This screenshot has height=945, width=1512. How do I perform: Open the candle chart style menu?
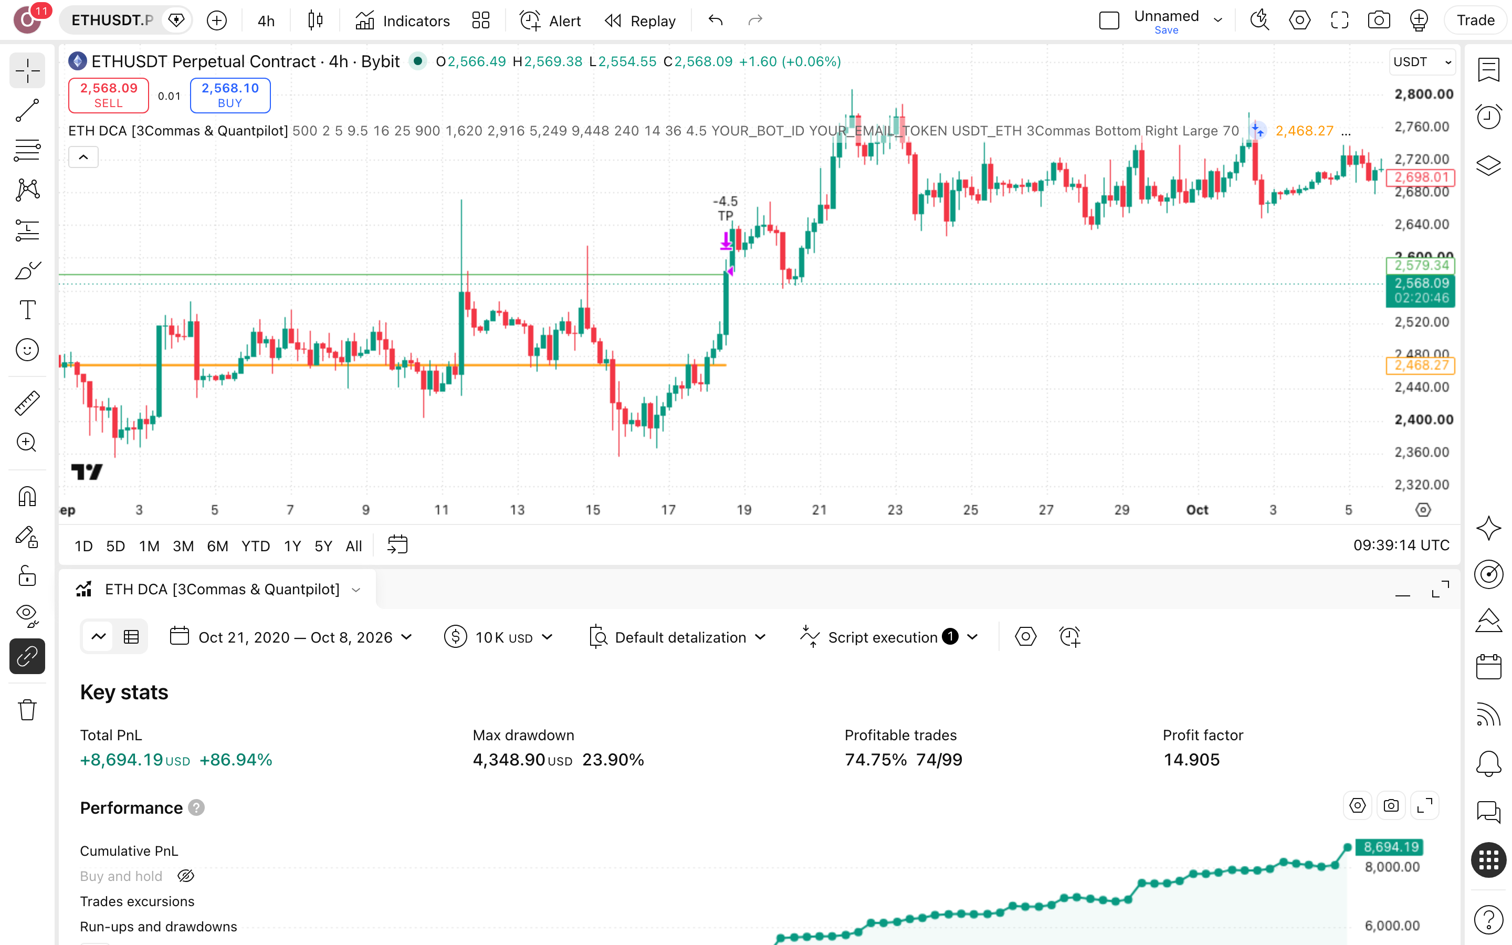tap(316, 20)
